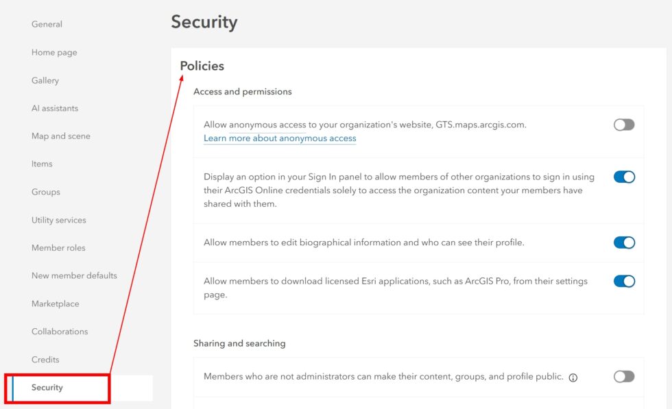Open the General settings section
The height and width of the screenshot is (409, 672).
47,24
